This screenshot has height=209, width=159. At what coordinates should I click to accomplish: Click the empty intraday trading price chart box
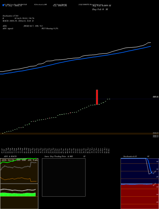pyautogui.click(x=64, y=177)
